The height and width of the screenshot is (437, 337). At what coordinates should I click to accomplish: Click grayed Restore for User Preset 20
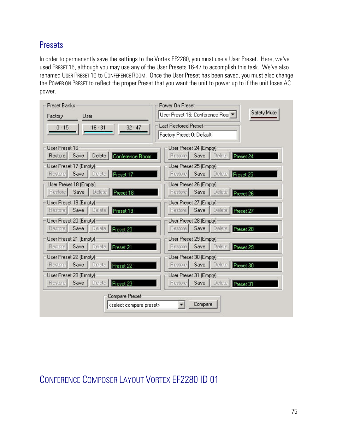pos(57,229)
